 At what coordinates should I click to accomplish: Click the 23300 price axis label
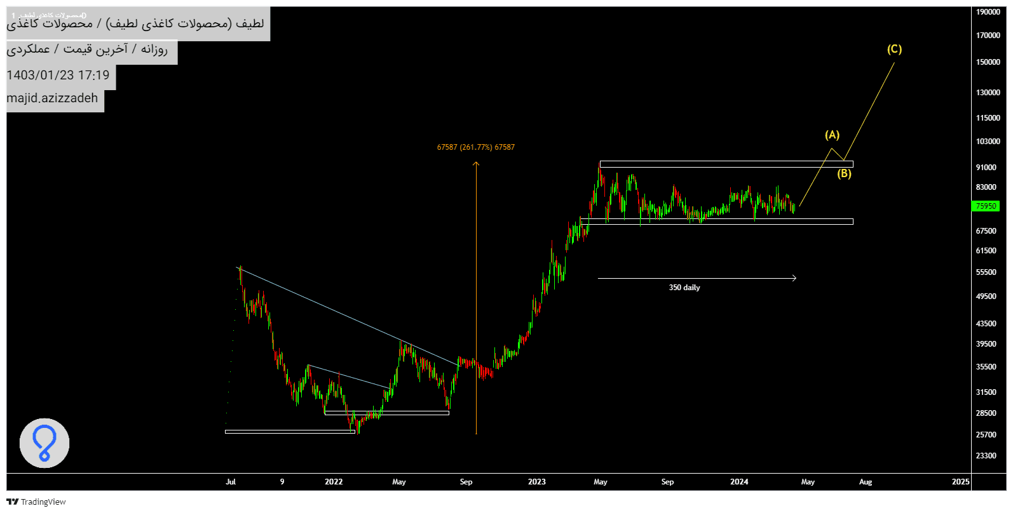(x=986, y=456)
